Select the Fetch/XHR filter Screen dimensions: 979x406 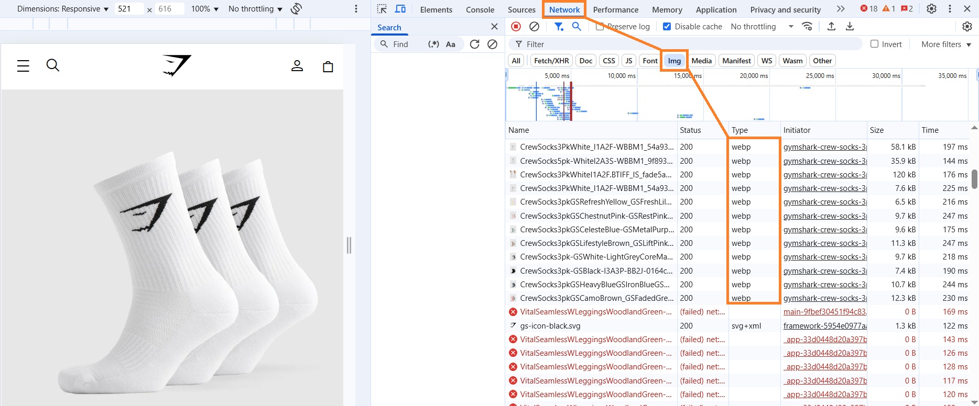[x=551, y=61]
